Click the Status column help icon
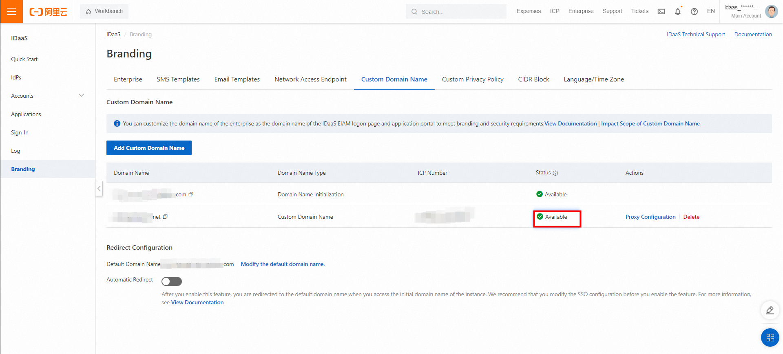Image resolution: width=783 pixels, height=354 pixels. (555, 173)
